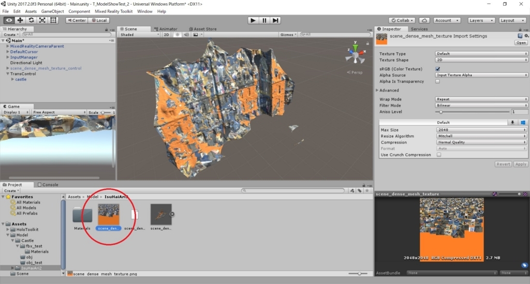Open Inspector settings gear icon
This screenshot has height=284, width=530.
tap(526, 36)
